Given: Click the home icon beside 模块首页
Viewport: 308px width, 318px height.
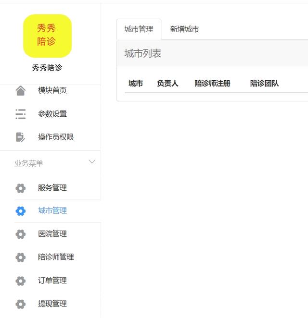Looking at the screenshot, I should pos(20,91).
